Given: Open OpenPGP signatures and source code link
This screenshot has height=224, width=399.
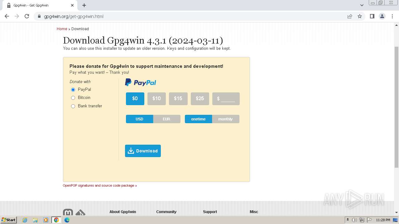Looking at the screenshot, I should coord(100,185).
